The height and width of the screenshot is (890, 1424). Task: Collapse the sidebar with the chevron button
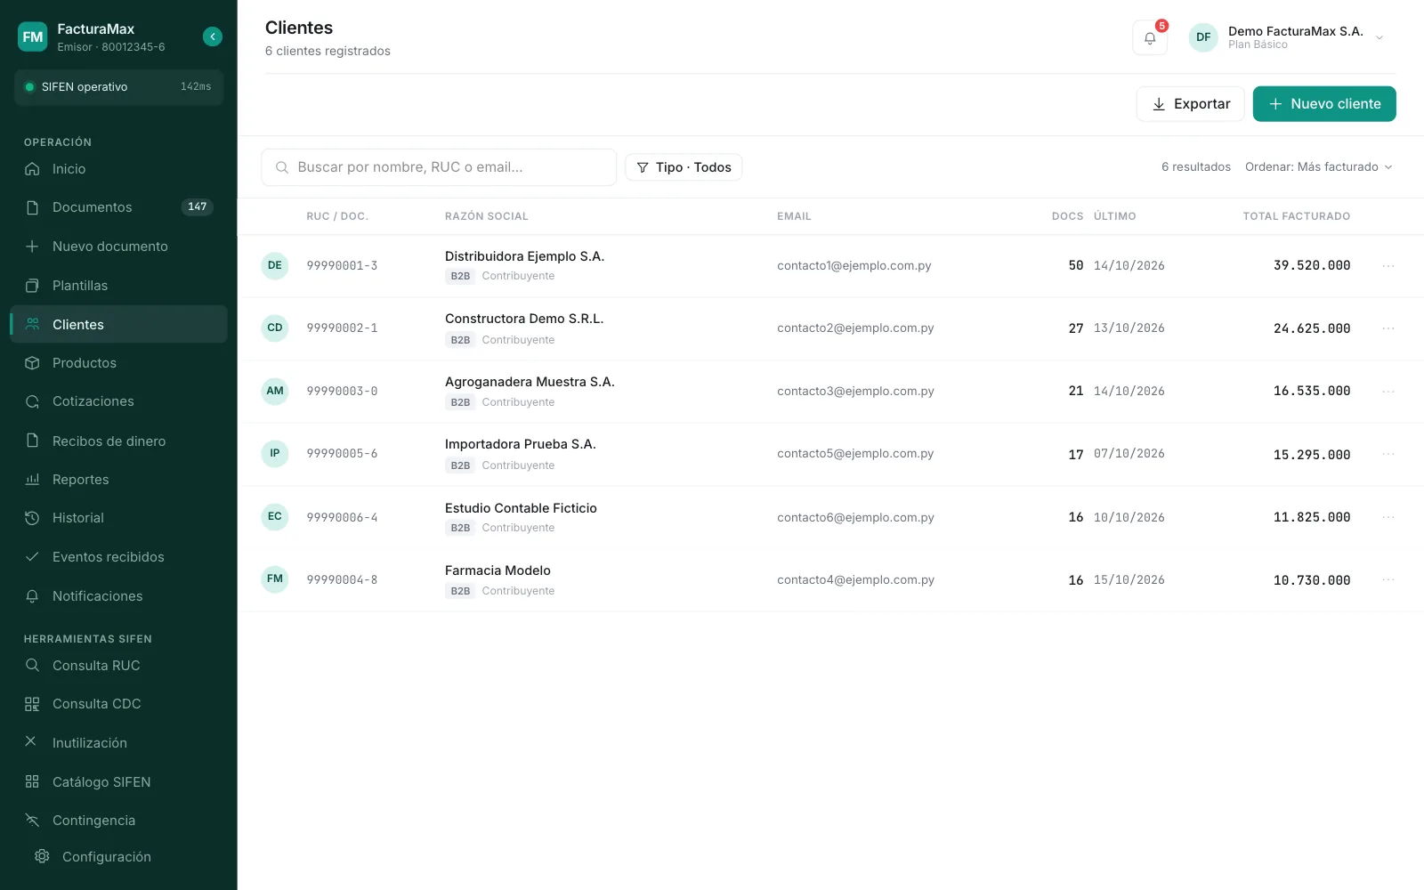tap(212, 36)
